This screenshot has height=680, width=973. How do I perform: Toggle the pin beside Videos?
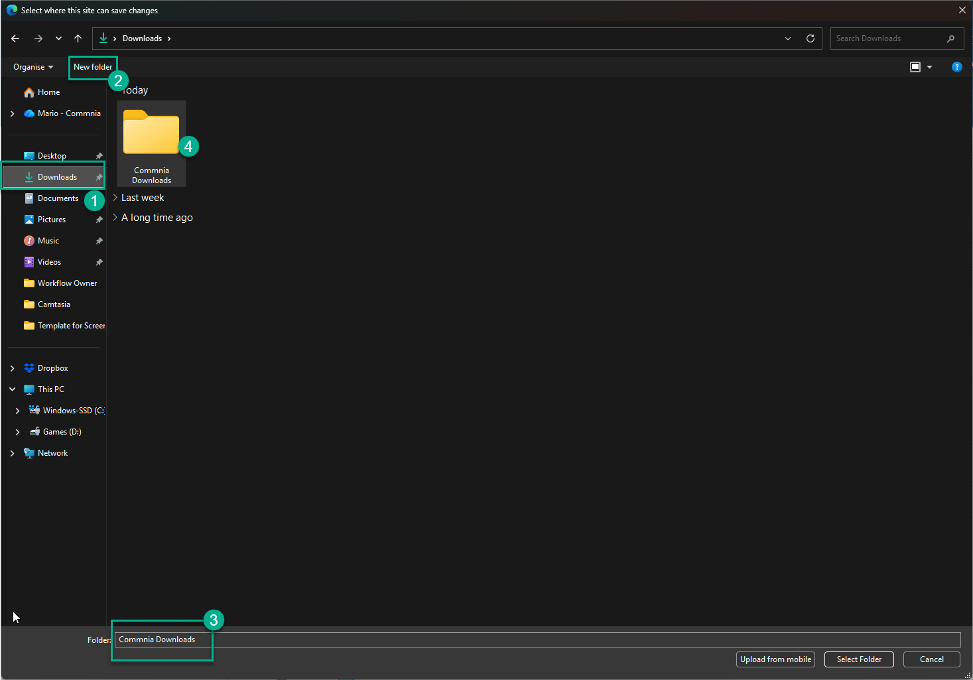[99, 262]
